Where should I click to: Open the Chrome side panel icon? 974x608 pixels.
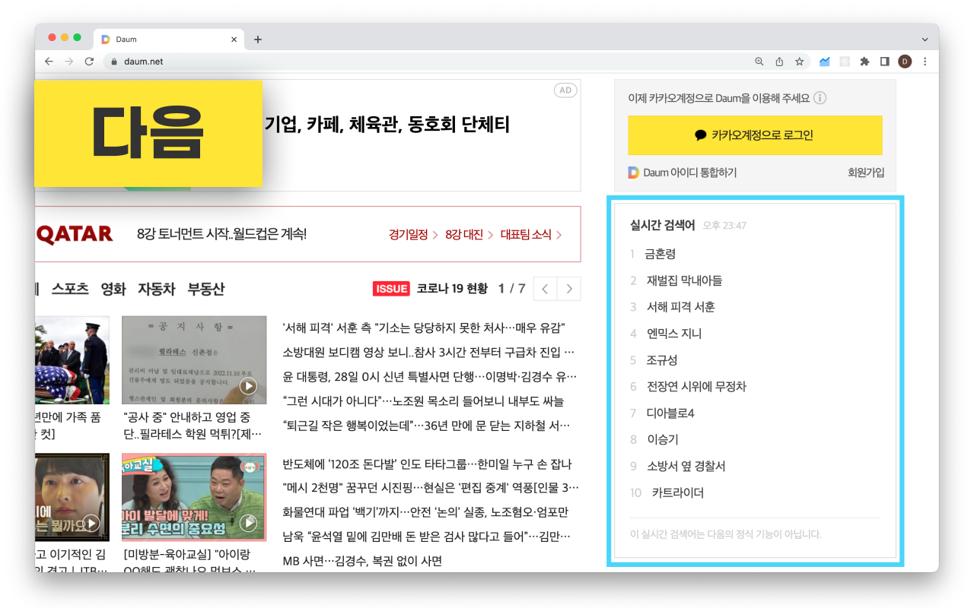(884, 62)
